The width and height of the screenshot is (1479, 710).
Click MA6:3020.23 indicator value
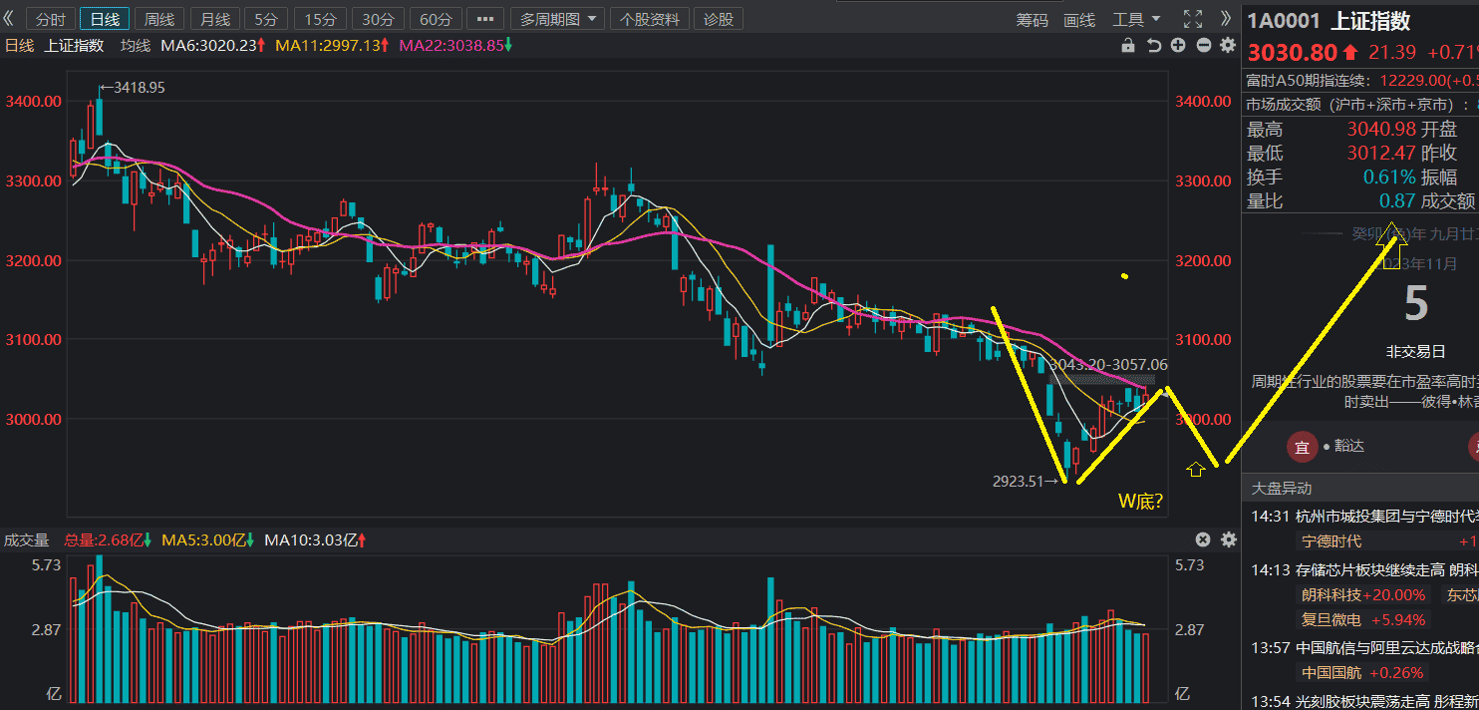pyautogui.click(x=213, y=45)
